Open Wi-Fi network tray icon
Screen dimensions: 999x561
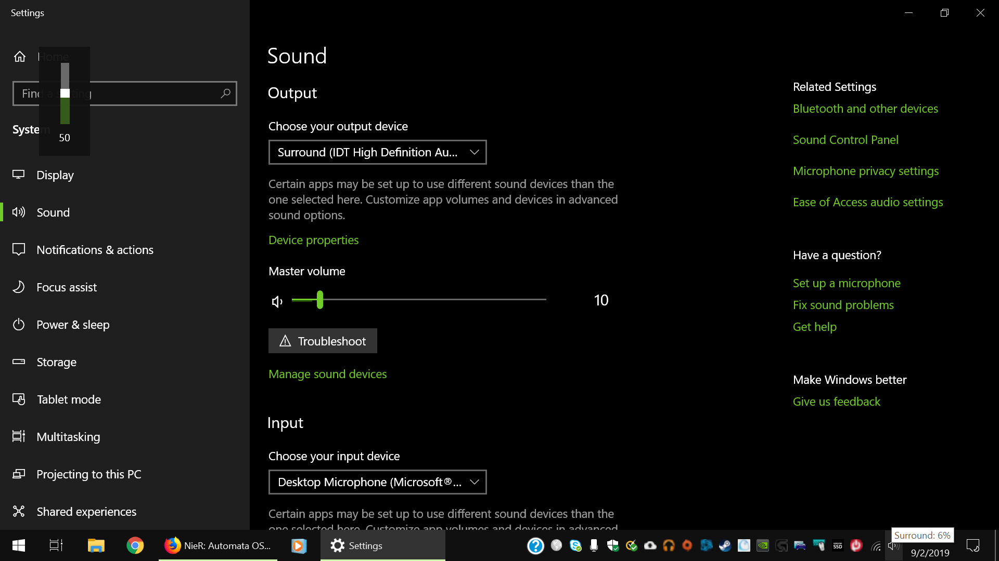(x=876, y=546)
